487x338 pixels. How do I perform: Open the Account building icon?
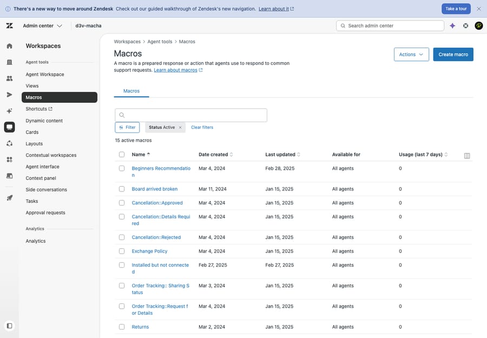click(10, 62)
